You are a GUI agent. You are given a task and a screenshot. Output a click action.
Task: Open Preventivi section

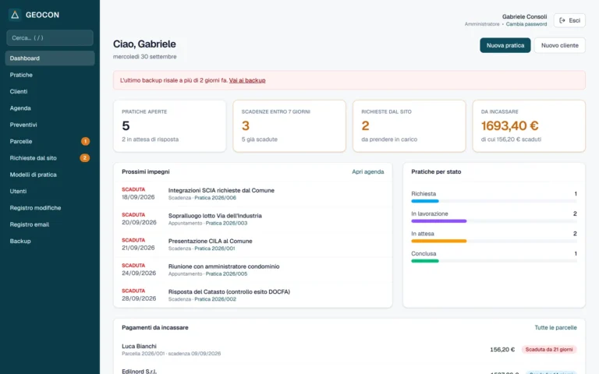point(50,125)
